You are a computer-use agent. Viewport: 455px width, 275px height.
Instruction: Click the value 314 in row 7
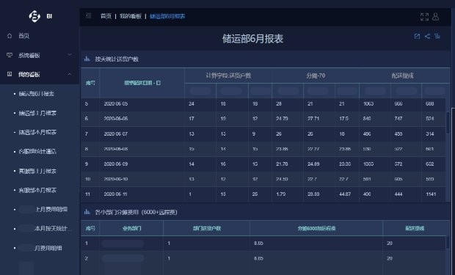click(x=430, y=134)
